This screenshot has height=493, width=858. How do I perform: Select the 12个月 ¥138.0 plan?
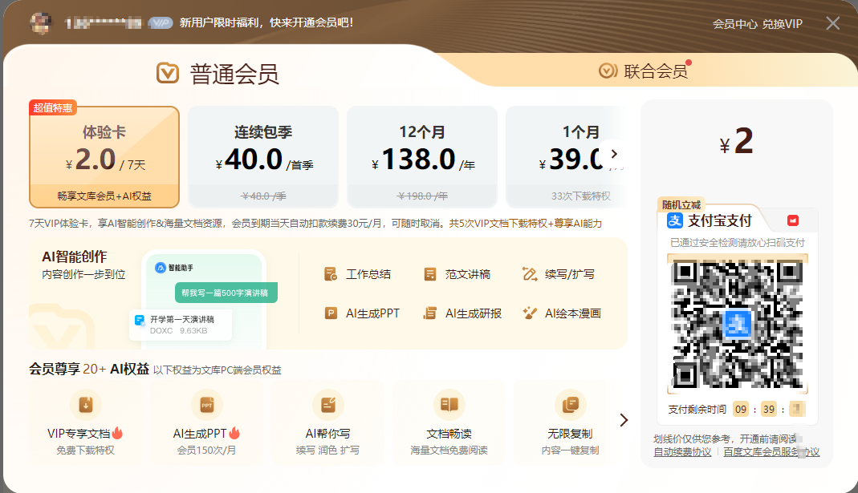[422, 157]
